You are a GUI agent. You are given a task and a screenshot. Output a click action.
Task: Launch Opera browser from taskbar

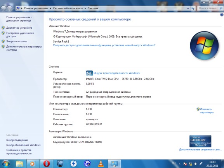(x=47, y=164)
